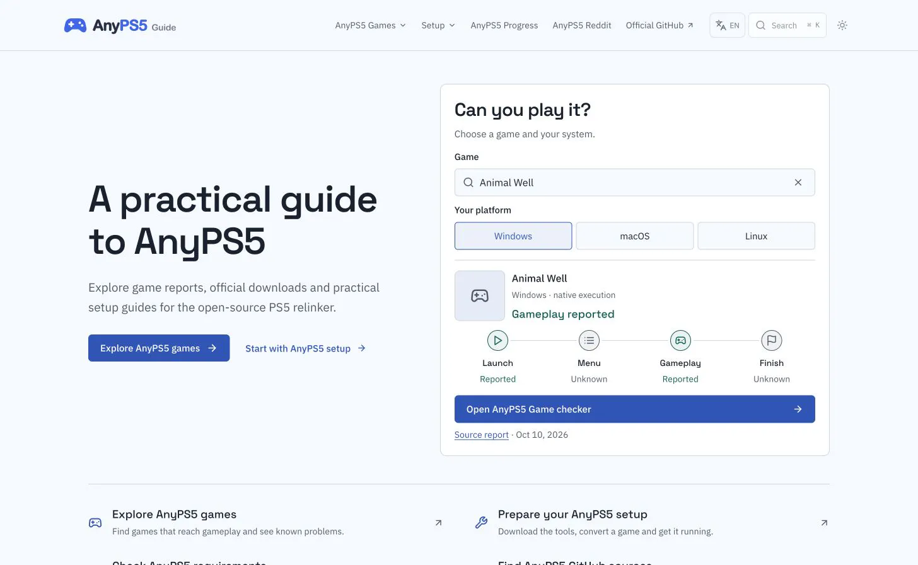Click the Animal Well game thumbnail
This screenshot has width=918, height=565.
[x=480, y=296]
